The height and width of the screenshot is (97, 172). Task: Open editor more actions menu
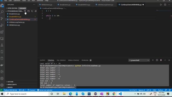click(x=169, y=5)
